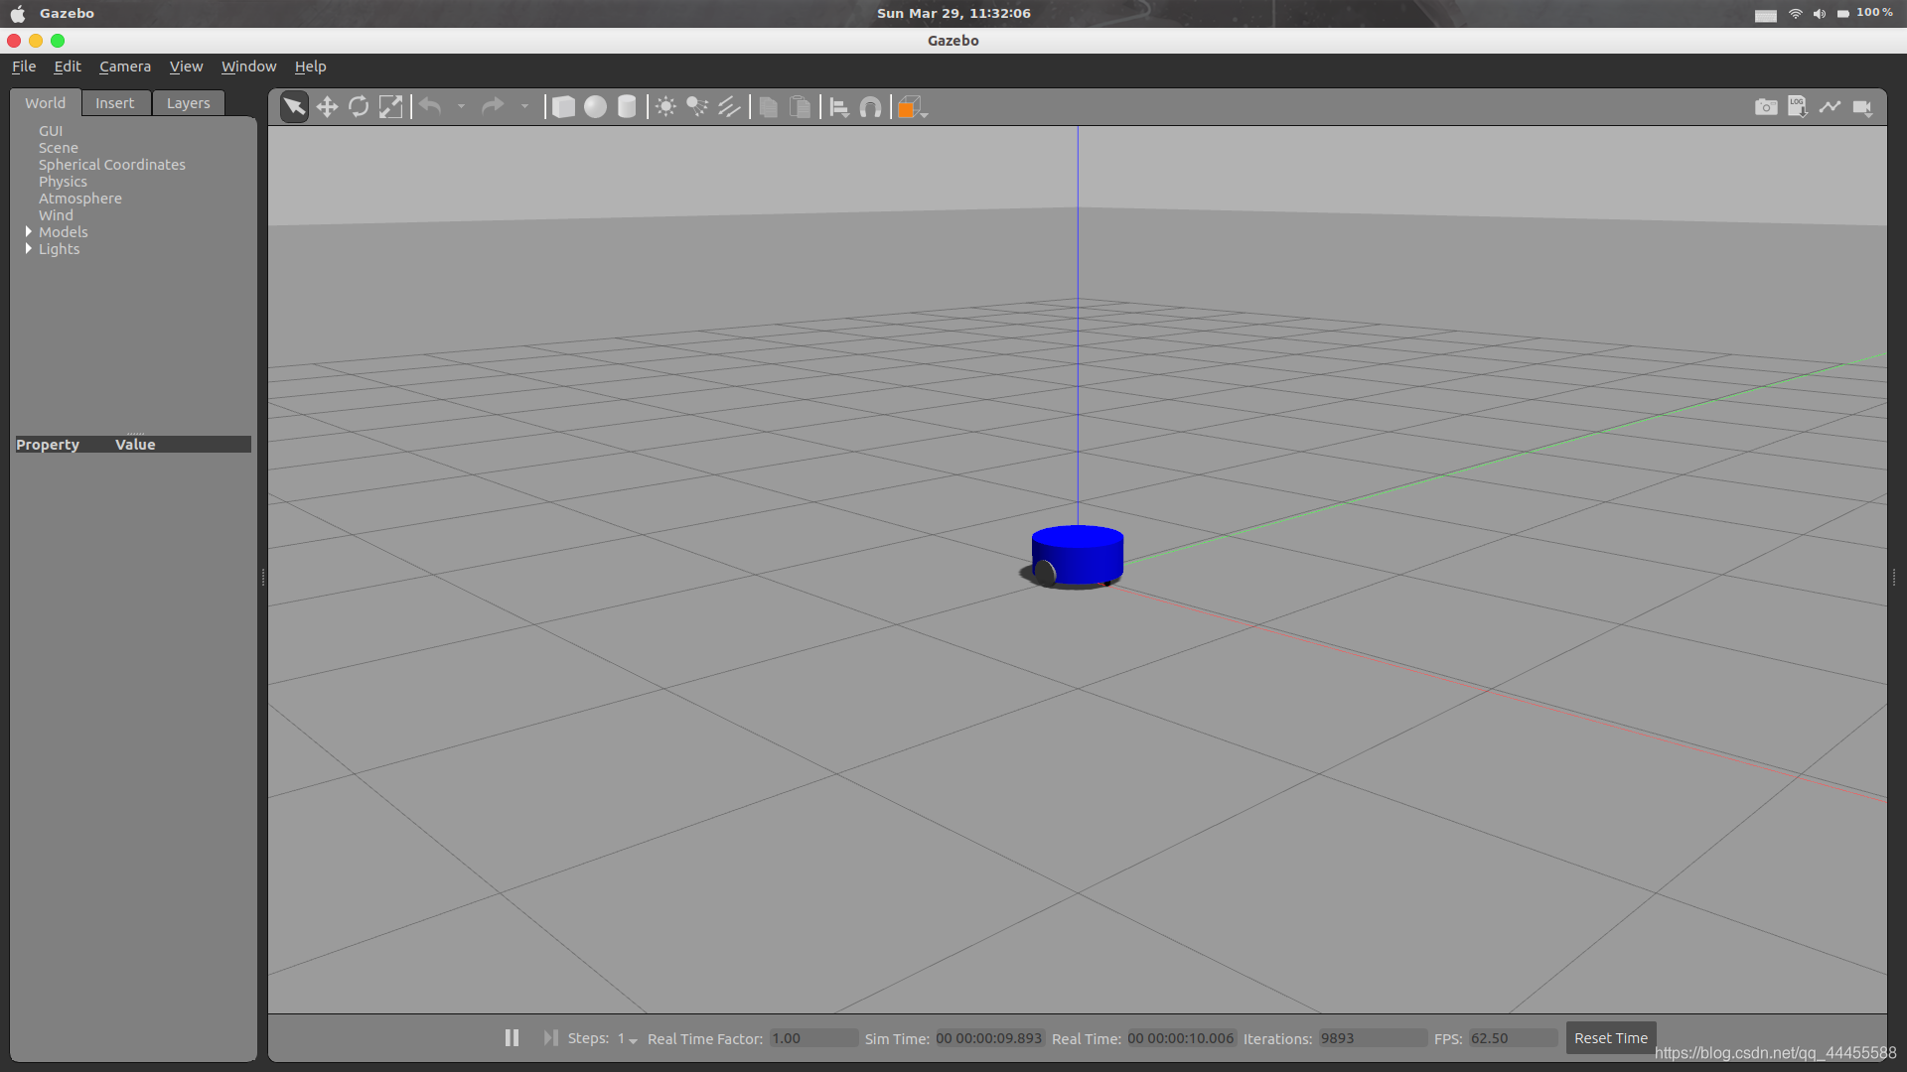
Task: Click the date and time in menu bar
Action: click(953, 13)
